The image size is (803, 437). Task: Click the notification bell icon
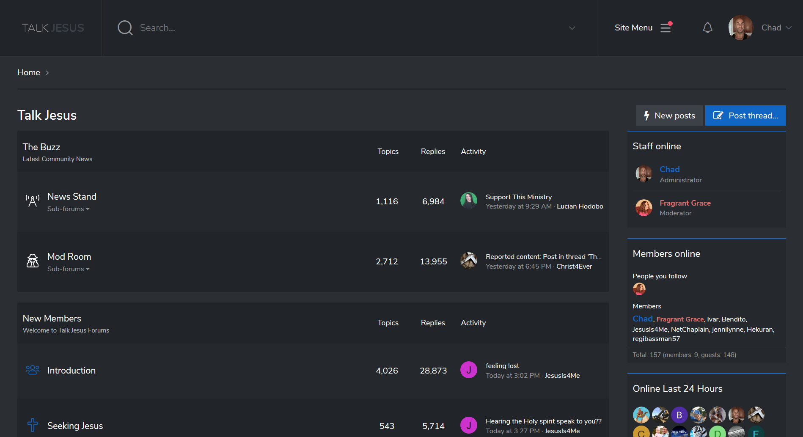pyautogui.click(x=707, y=28)
